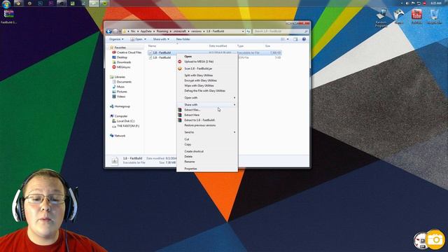
Task: Click the camera screenshot overlay icon
Action: click(x=435, y=239)
